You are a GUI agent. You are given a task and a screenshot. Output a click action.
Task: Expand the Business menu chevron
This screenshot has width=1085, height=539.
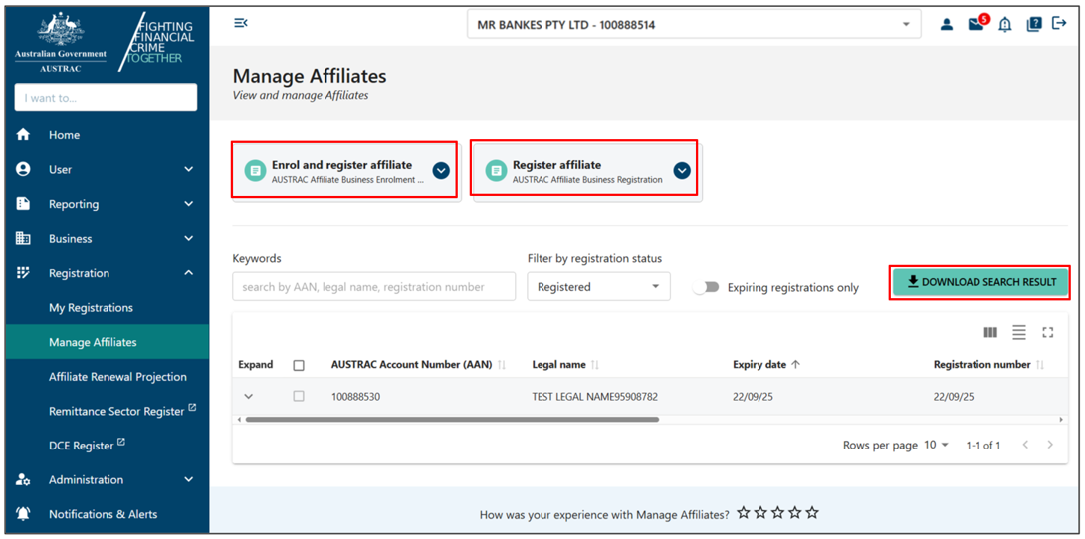[189, 239]
